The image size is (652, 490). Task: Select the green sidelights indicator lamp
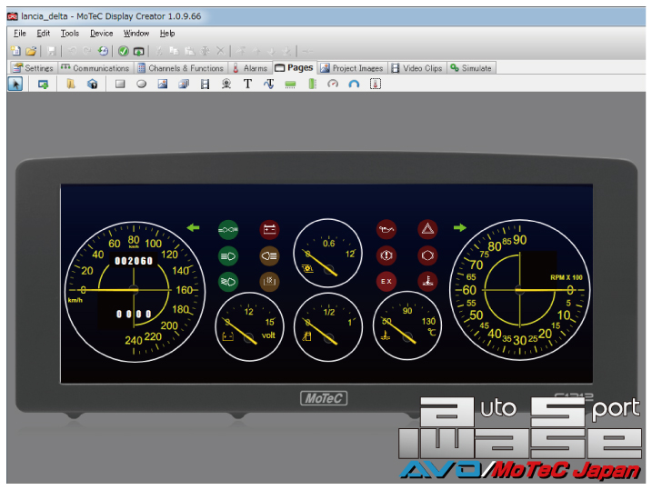click(228, 230)
